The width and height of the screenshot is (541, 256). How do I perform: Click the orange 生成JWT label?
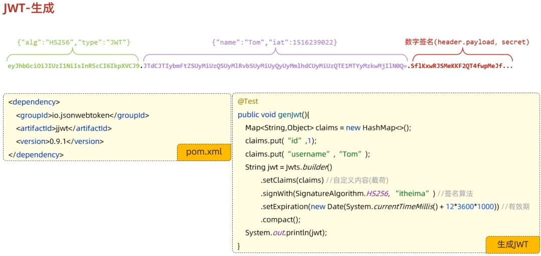coord(513,244)
